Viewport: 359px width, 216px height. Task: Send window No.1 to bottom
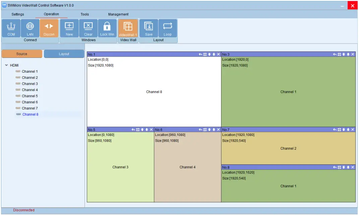click(214, 54)
